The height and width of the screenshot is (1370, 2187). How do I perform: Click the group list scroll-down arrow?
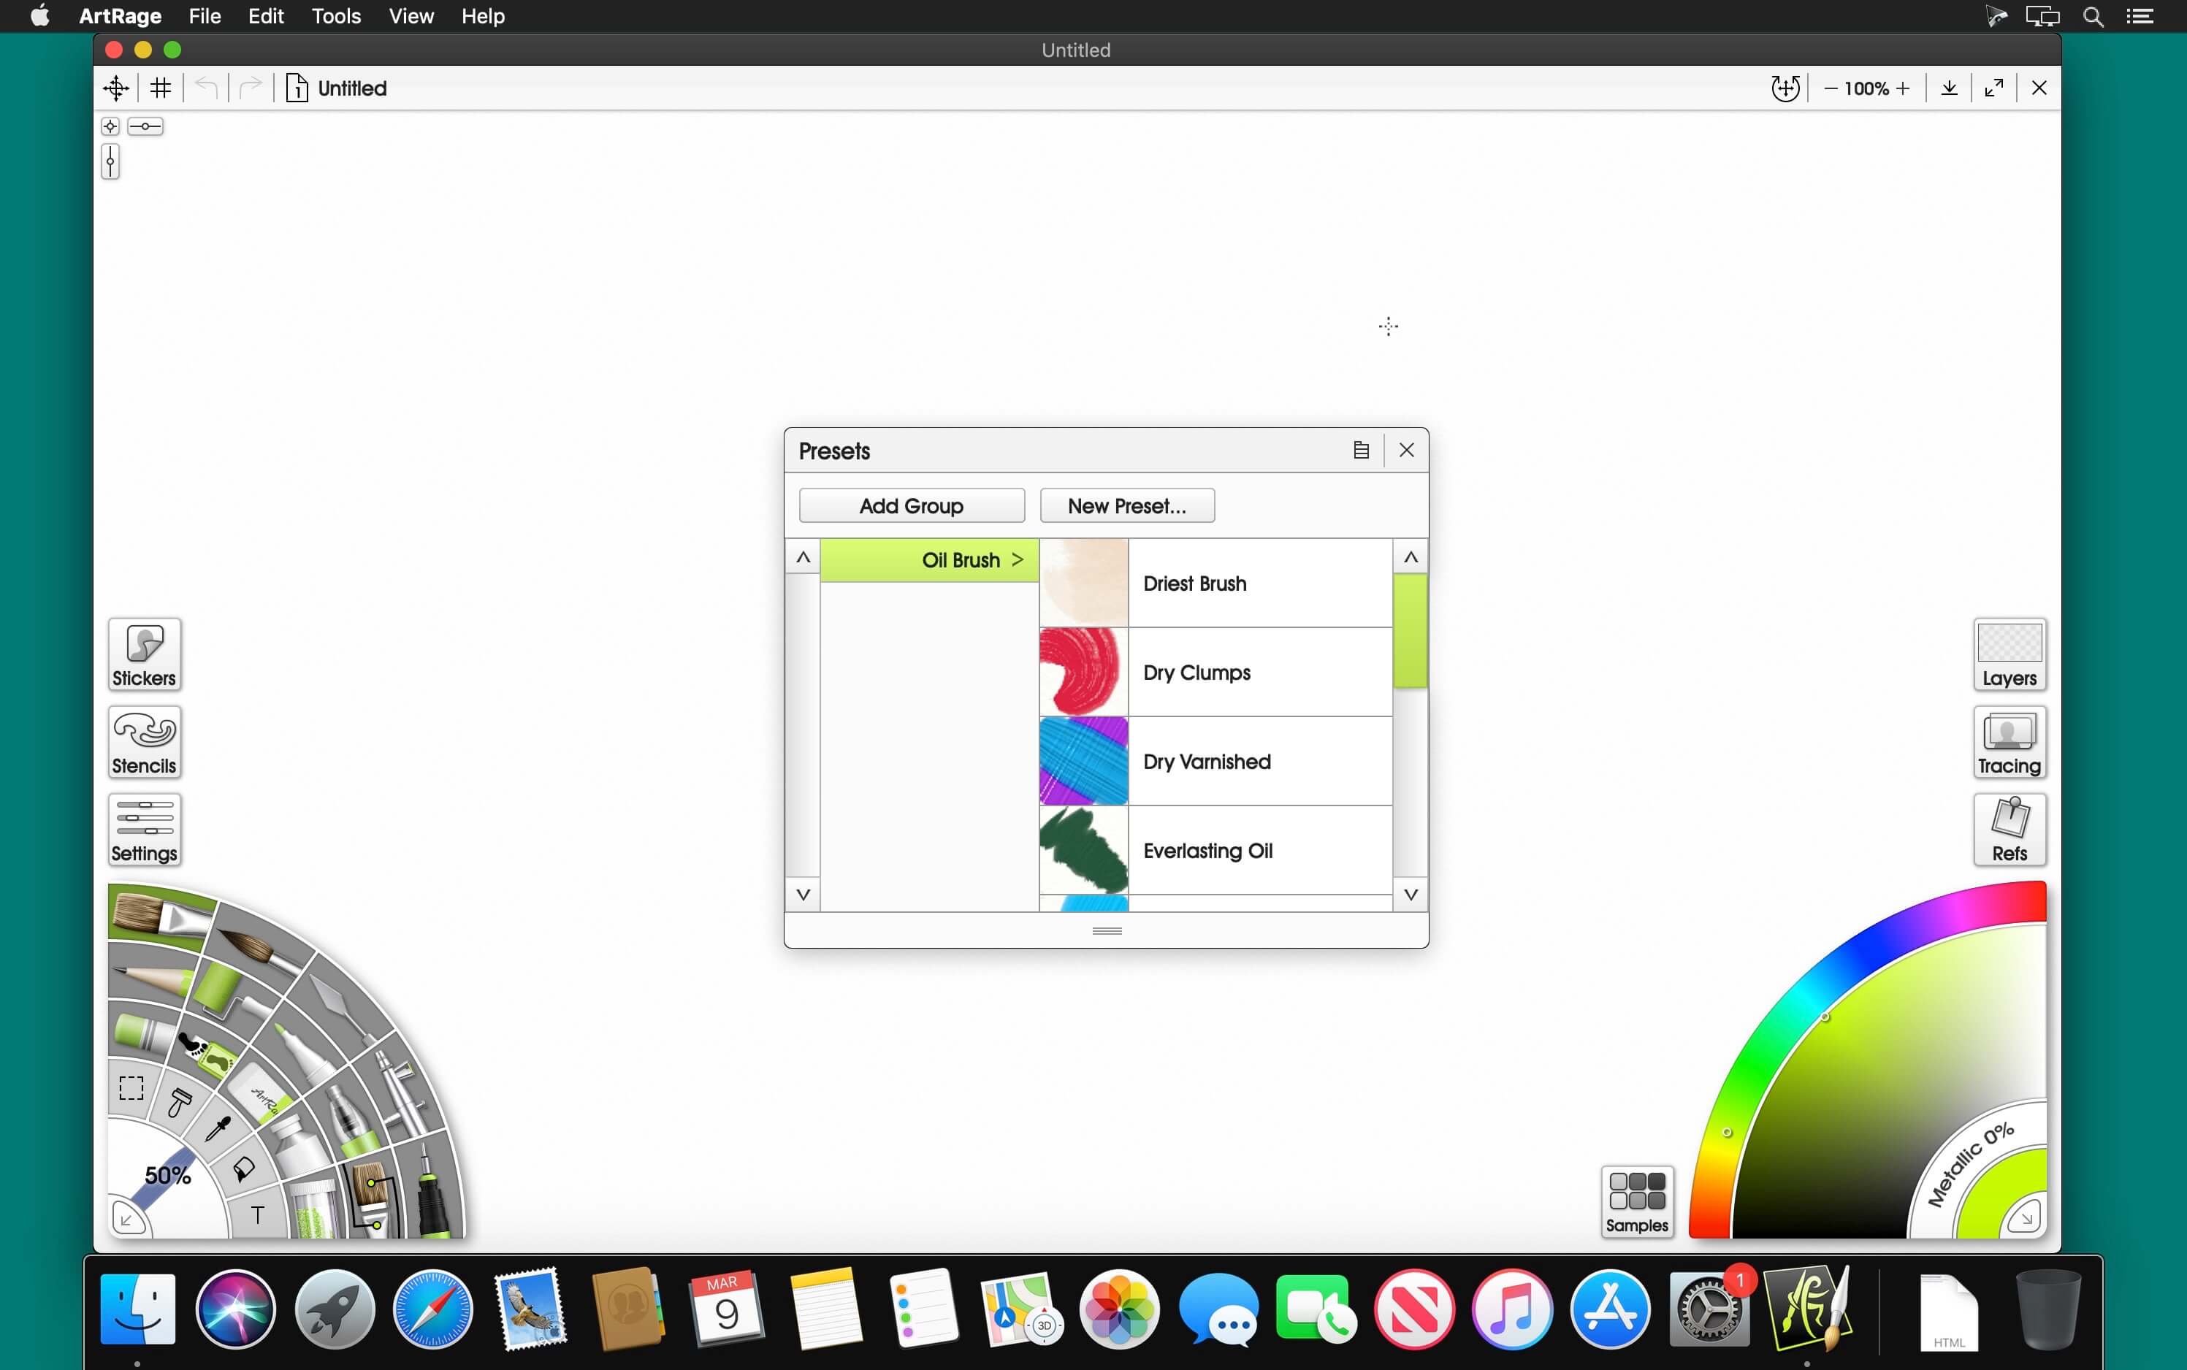[803, 895]
